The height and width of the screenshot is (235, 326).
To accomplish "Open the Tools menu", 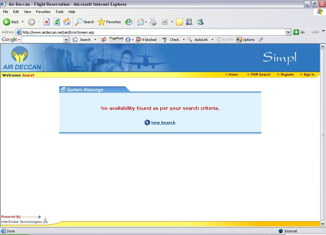I will coord(59,12).
